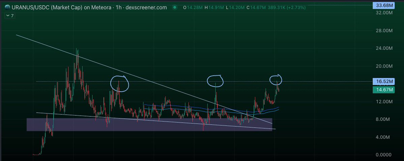Image resolution: width=404 pixels, height=161 pixels.
Task: Click the URANUS token icon
Action: tap(8, 7)
